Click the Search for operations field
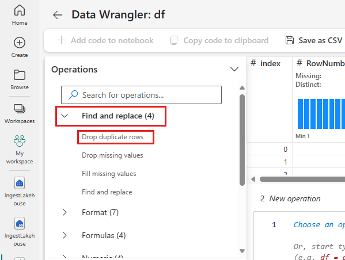This screenshot has height=260, width=345. [x=141, y=95]
